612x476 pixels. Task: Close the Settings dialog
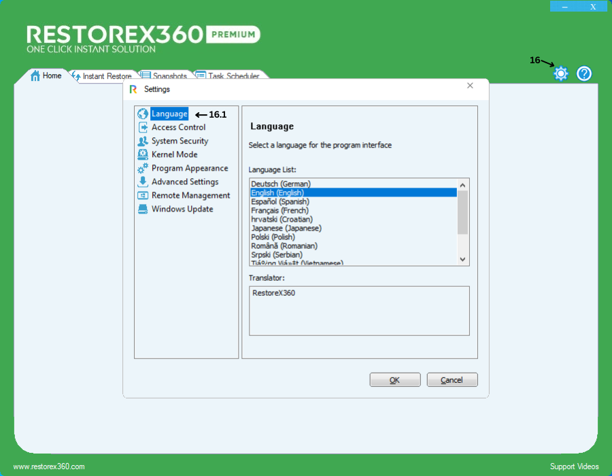pyautogui.click(x=470, y=86)
